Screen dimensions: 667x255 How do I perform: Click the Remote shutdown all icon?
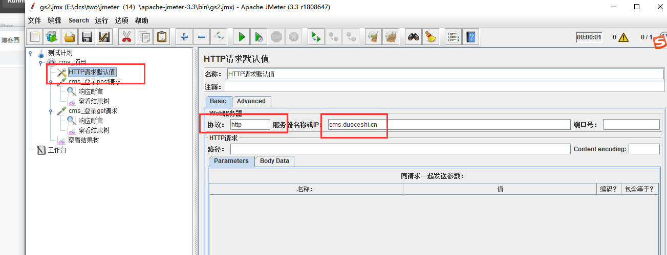[351, 37]
